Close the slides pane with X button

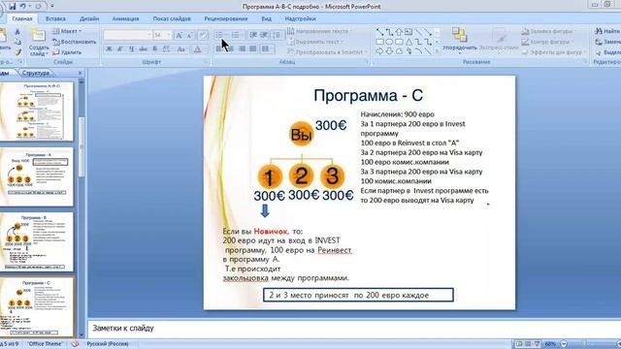81,73
